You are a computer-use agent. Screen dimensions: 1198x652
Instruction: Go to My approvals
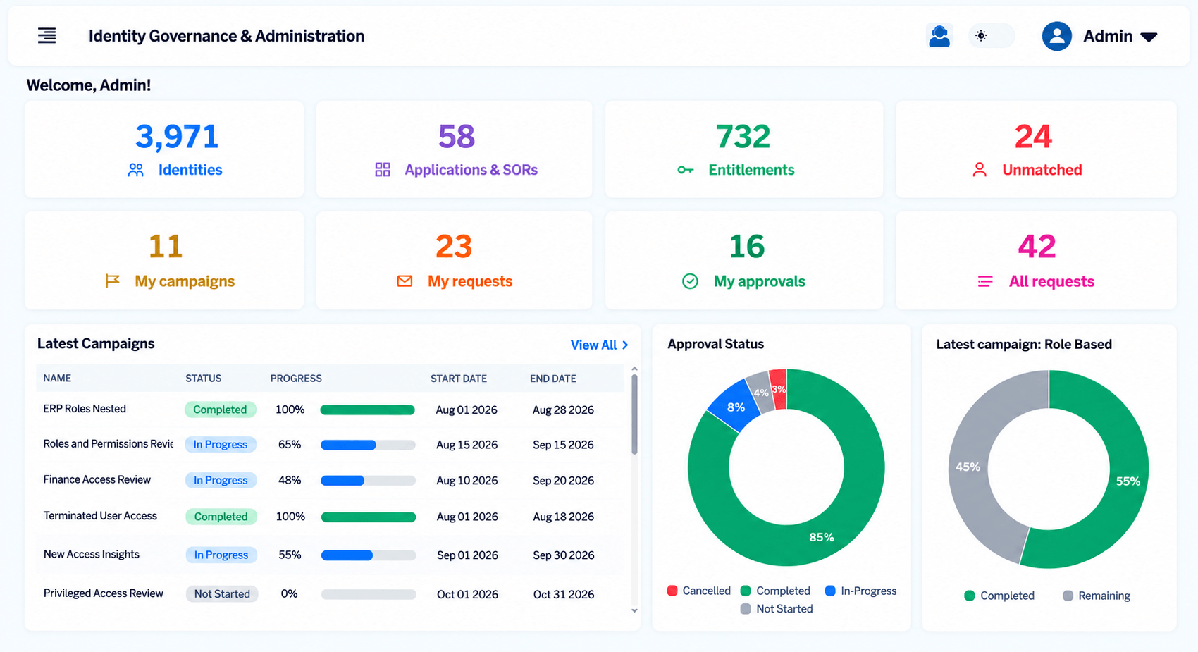(x=760, y=281)
